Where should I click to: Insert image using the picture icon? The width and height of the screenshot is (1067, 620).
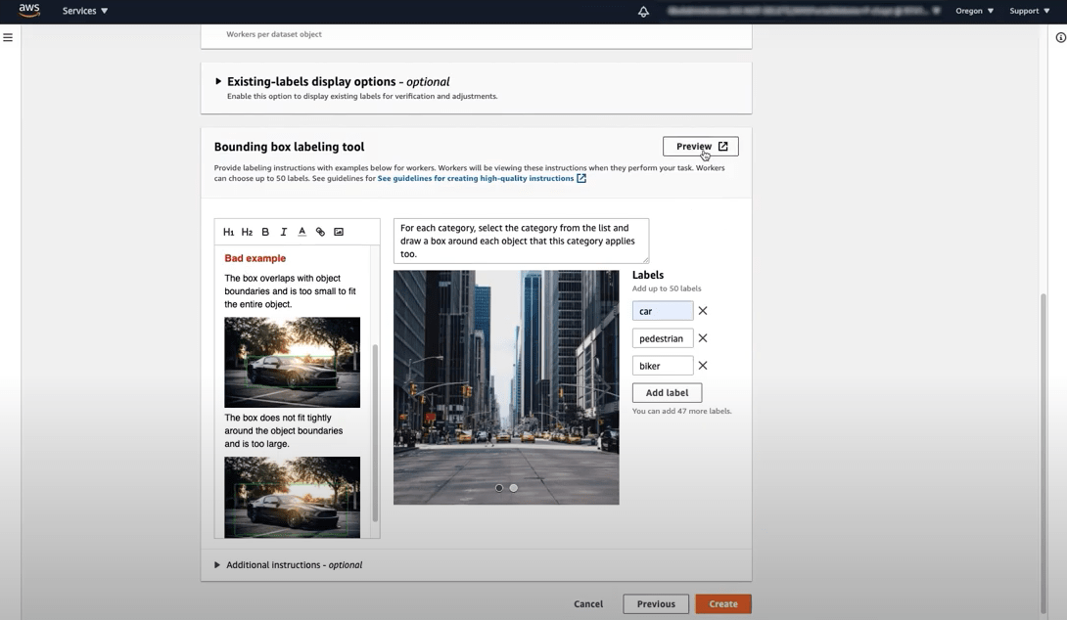(x=339, y=232)
